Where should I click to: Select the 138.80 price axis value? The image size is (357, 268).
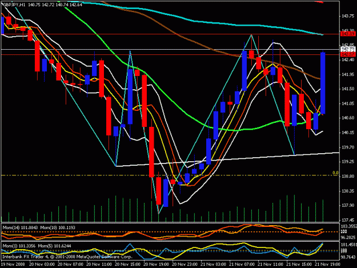point(348,176)
